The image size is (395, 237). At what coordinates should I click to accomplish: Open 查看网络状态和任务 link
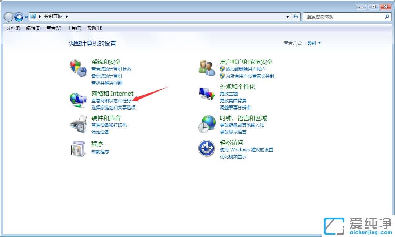[111, 100]
